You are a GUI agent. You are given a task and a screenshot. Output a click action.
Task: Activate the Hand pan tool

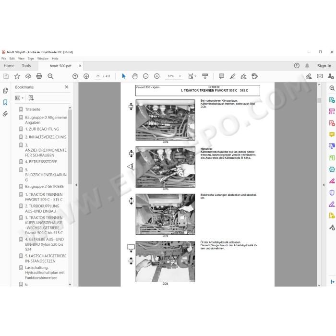pos(134,76)
